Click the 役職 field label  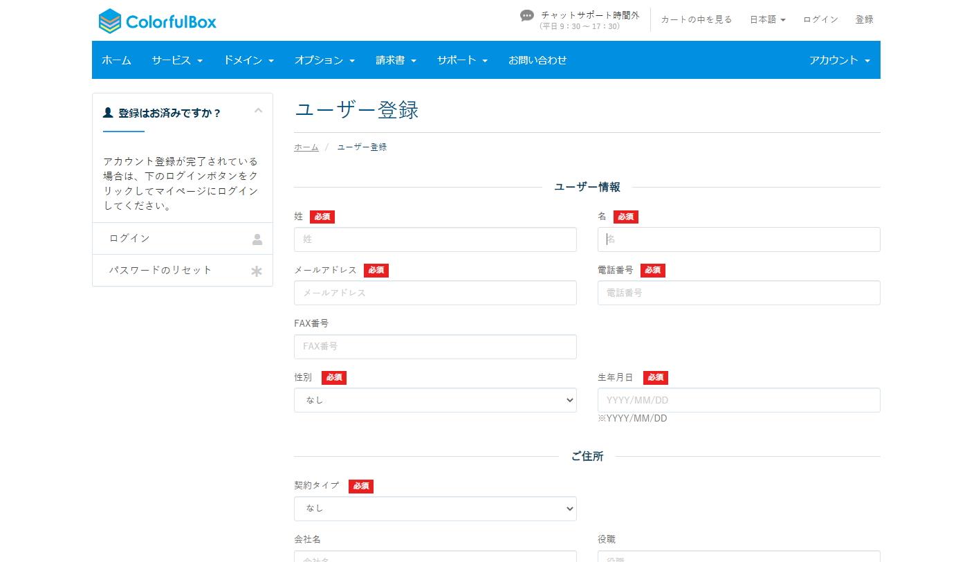pyautogui.click(x=607, y=539)
